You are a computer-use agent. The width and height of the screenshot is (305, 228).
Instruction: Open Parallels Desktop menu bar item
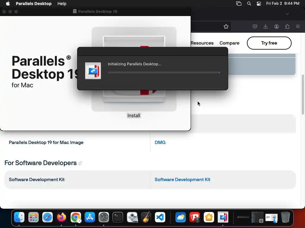pos(34,4)
